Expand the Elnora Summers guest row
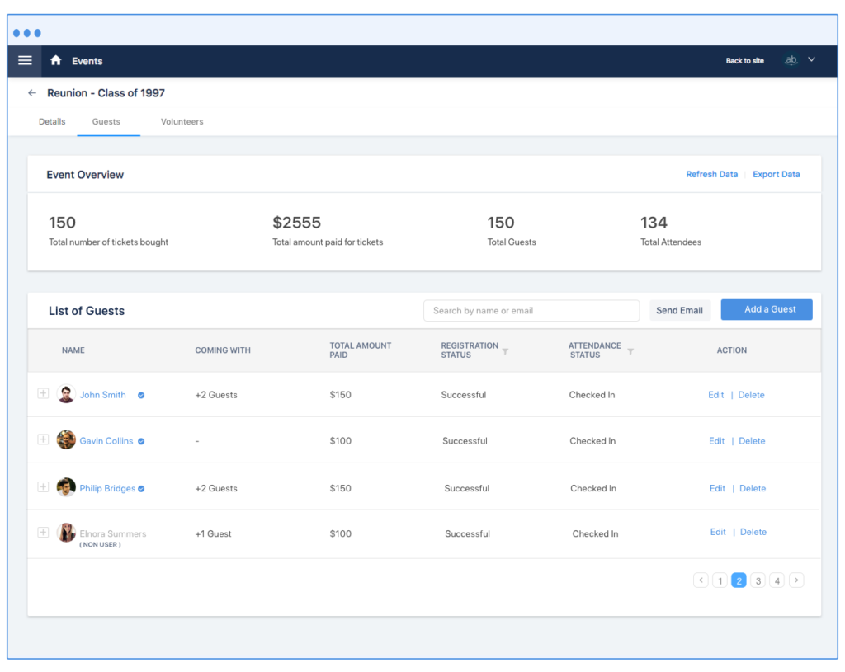The image size is (845, 672). point(43,533)
